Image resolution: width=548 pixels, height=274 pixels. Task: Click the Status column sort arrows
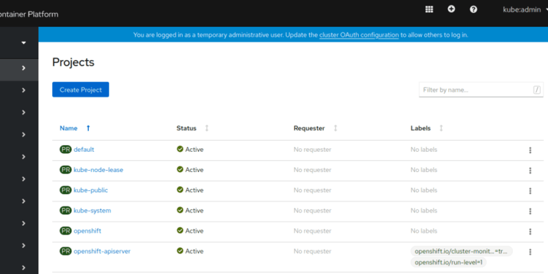click(x=207, y=128)
